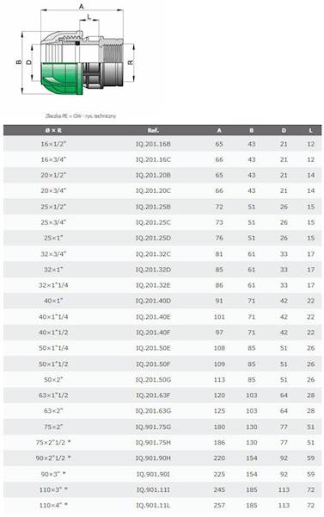This screenshot has height=517, width=324.
Task: Click the green compression nut in the drawing
Action: [62, 78]
